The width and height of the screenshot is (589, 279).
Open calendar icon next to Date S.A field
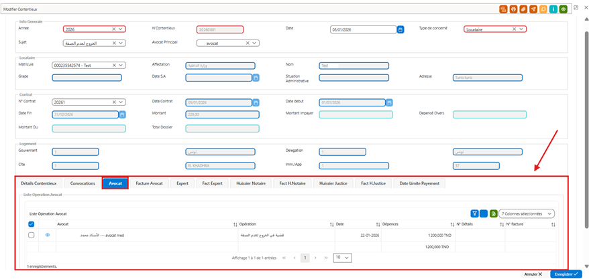pos(256,78)
